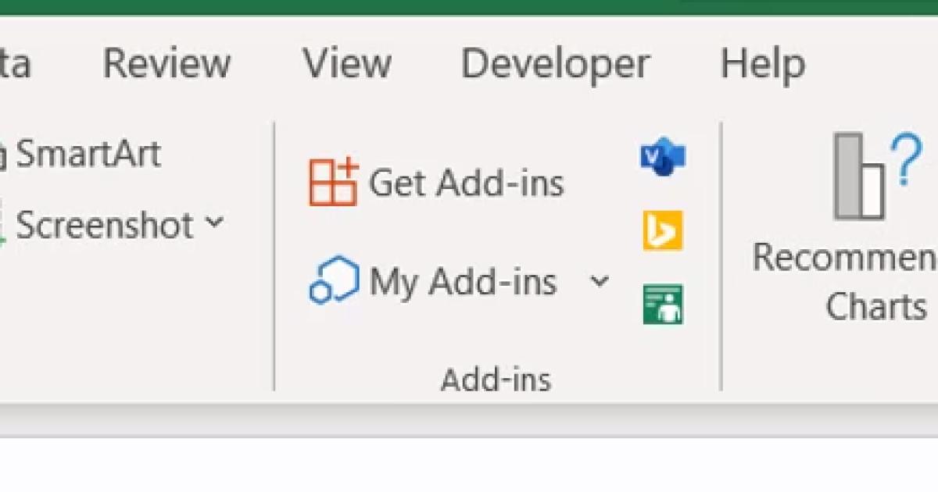Click the My Add-ins hexagon icon
The image size is (938, 492).
point(334,280)
